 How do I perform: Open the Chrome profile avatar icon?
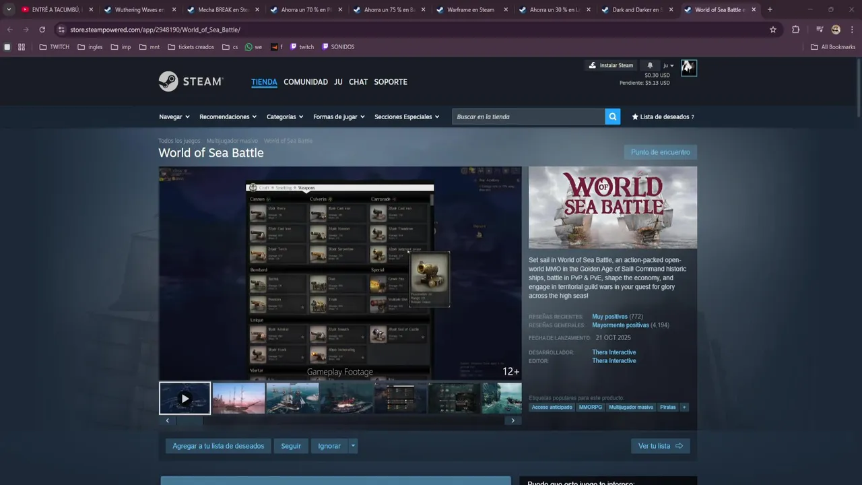tap(836, 30)
